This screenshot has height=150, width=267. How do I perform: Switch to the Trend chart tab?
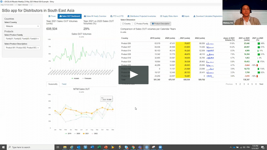point(64,84)
